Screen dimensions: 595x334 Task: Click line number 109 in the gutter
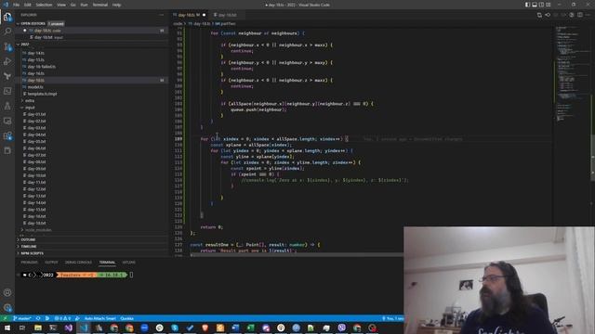click(x=178, y=139)
